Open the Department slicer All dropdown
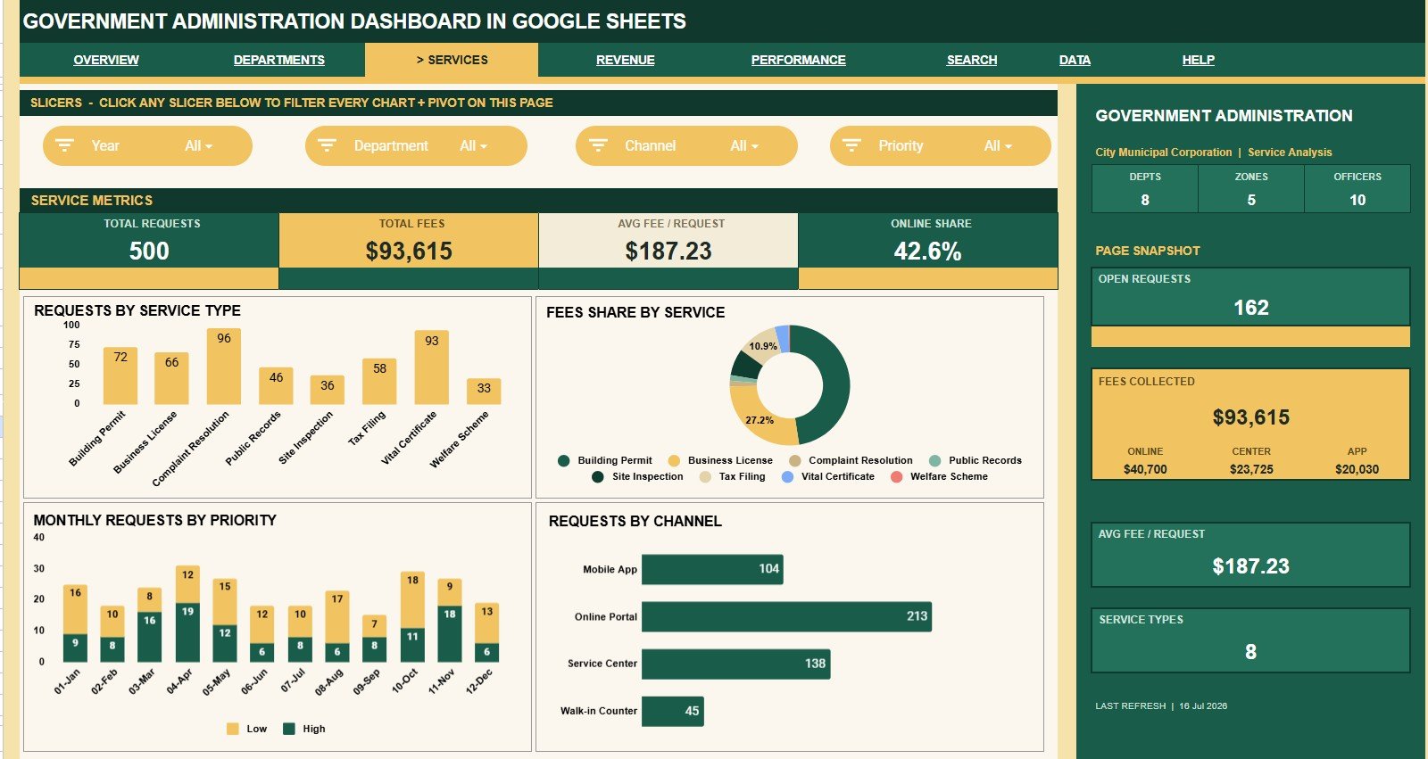 click(473, 145)
